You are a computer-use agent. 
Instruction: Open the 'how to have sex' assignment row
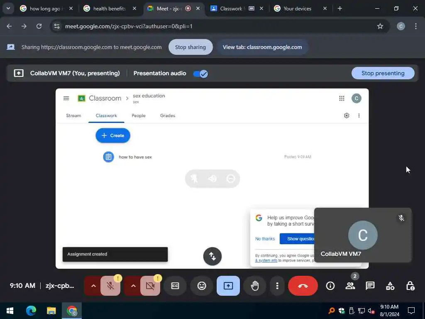(x=207, y=157)
